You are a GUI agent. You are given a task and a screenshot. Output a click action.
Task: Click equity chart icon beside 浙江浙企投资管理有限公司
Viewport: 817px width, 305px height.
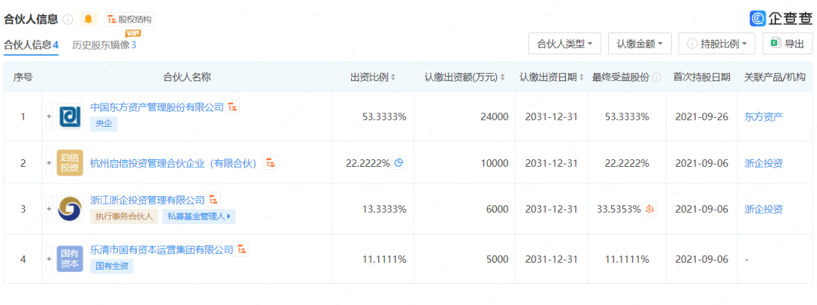(x=214, y=199)
